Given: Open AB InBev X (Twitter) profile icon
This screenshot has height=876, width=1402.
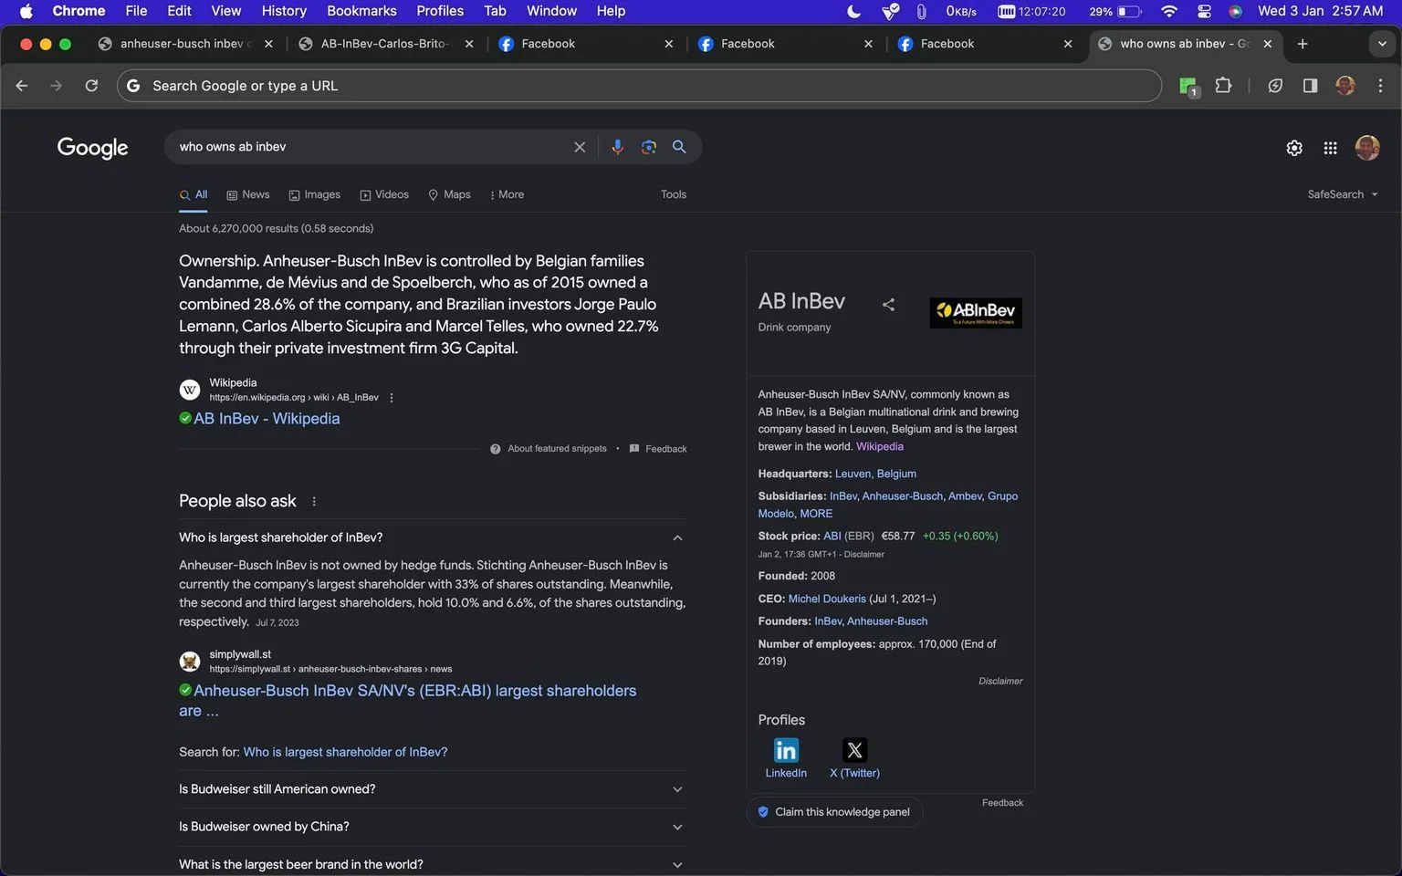Looking at the screenshot, I should [854, 750].
